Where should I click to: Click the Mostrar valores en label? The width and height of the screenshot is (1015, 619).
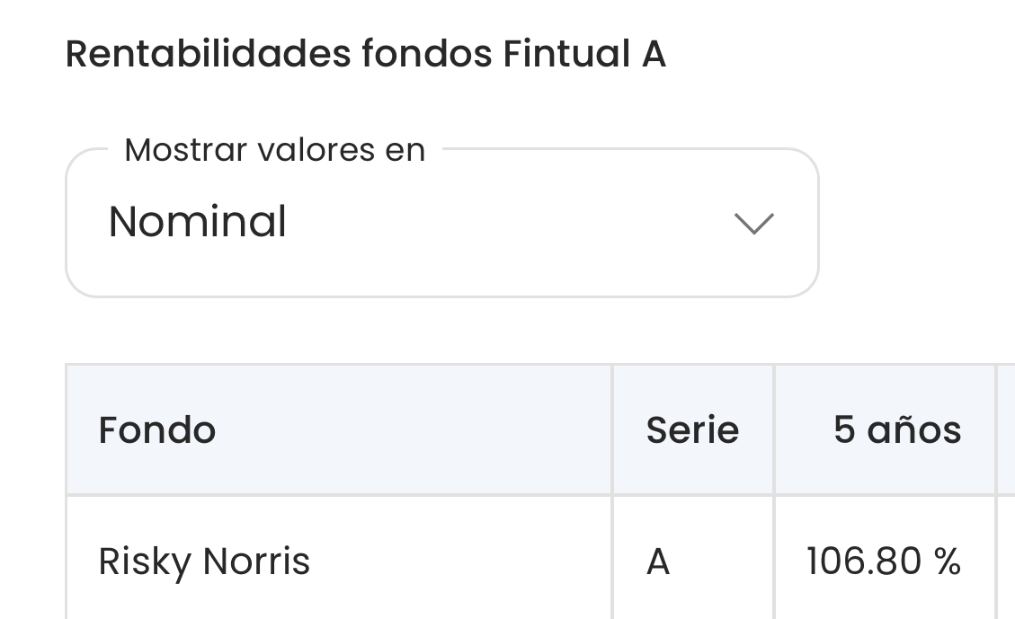click(x=274, y=150)
